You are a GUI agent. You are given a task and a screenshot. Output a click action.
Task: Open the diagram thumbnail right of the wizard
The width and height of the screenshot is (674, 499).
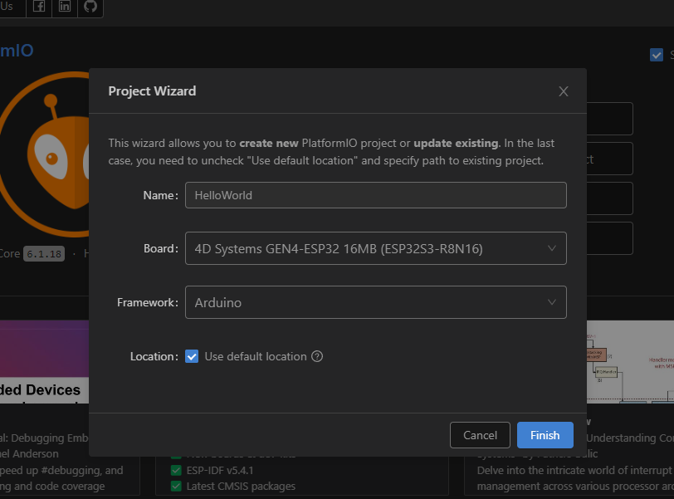630,361
